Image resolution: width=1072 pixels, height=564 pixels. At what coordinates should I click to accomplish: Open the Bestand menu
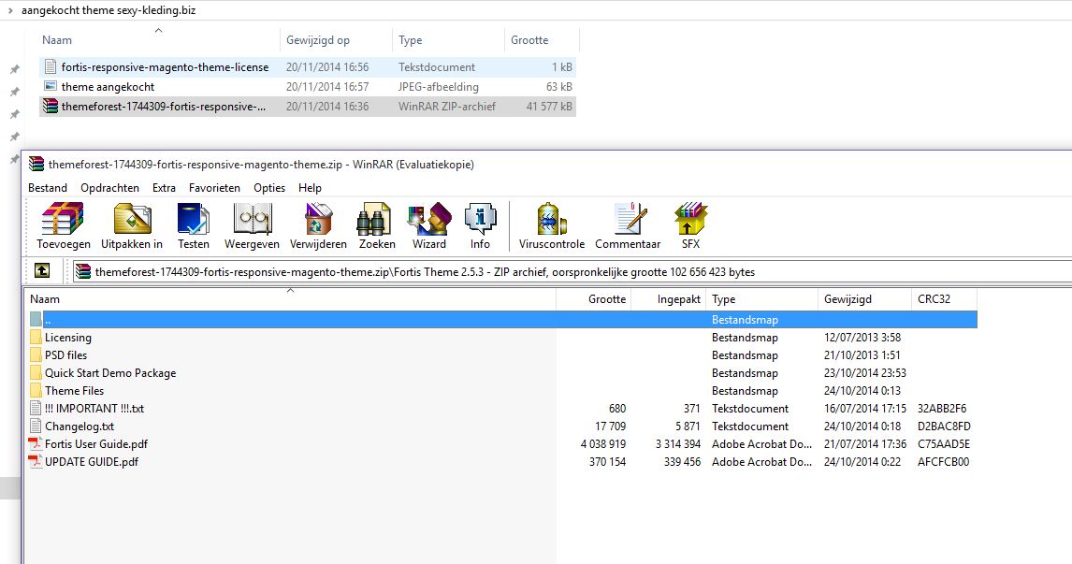(x=48, y=187)
